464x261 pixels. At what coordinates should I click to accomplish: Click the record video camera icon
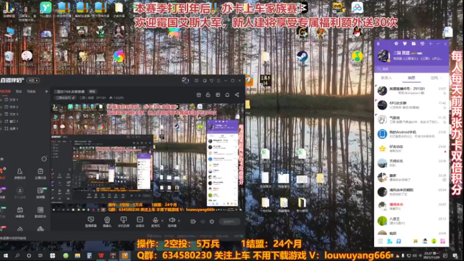pos(193,222)
